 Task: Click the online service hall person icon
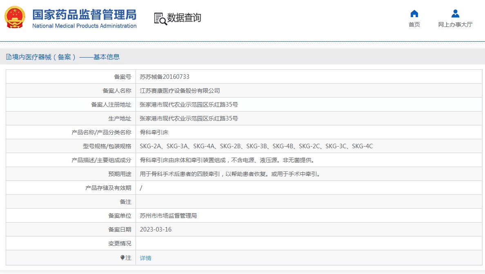click(455, 13)
